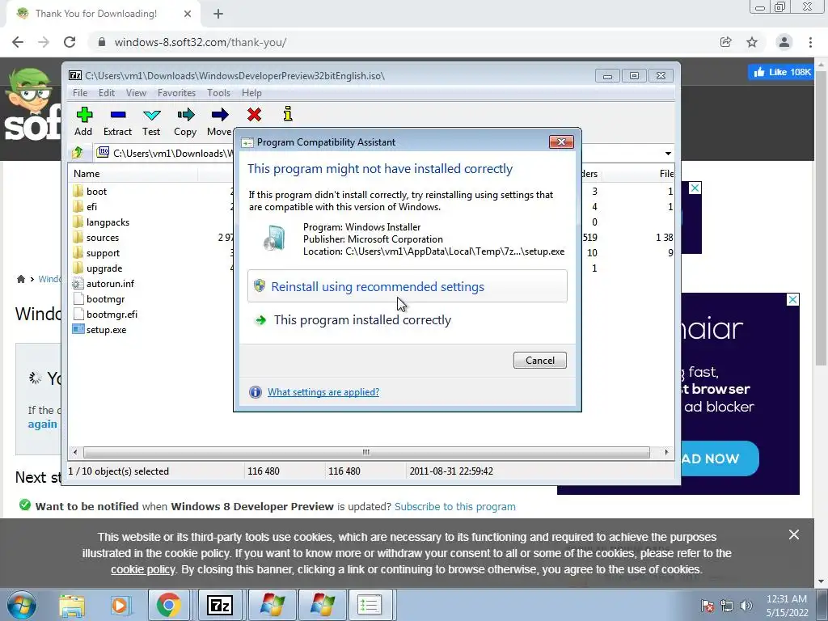Close the Program Compatibility Assistant dialog
Viewport: 828px width, 621px height.
tap(561, 142)
